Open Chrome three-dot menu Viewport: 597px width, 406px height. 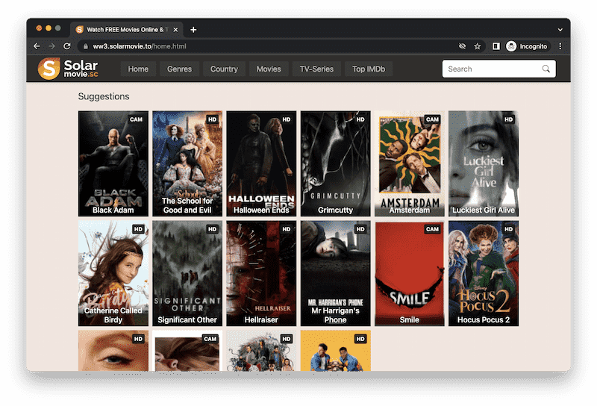click(560, 46)
